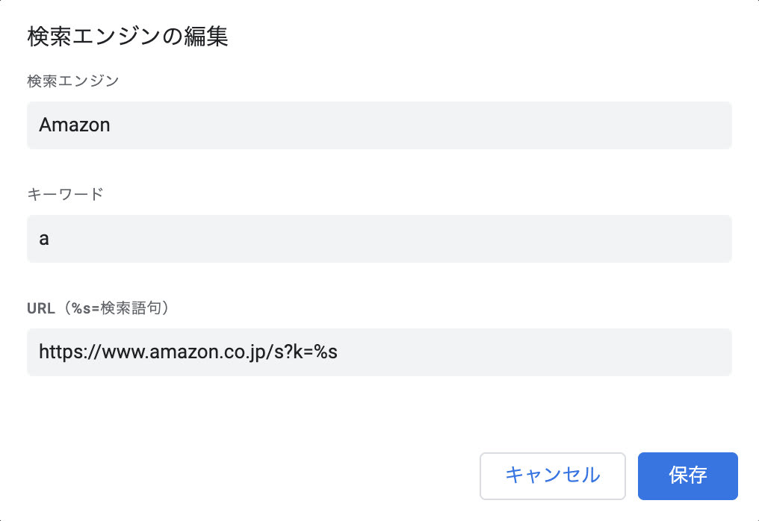The width and height of the screenshot is (759, 521).
Task: Focus the 検索エンジン name input field
Action: pyautogui.click(x=379, y=125)
